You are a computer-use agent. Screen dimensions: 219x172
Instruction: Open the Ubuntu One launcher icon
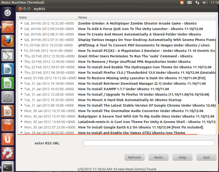point(7,139)
